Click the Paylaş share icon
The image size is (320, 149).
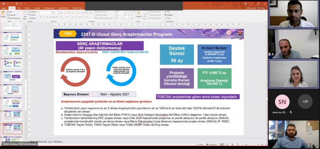261,7
